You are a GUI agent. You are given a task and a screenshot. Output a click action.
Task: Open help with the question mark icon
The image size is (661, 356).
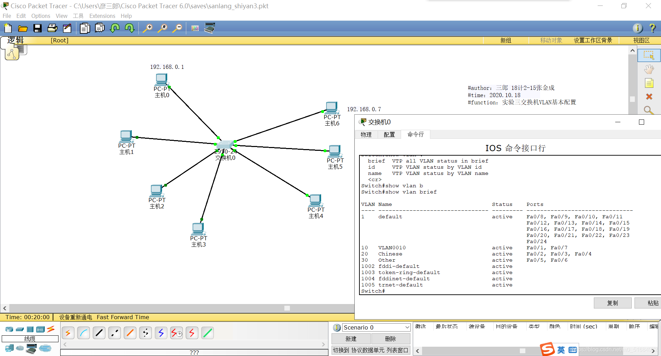click(x=652, y=28)
